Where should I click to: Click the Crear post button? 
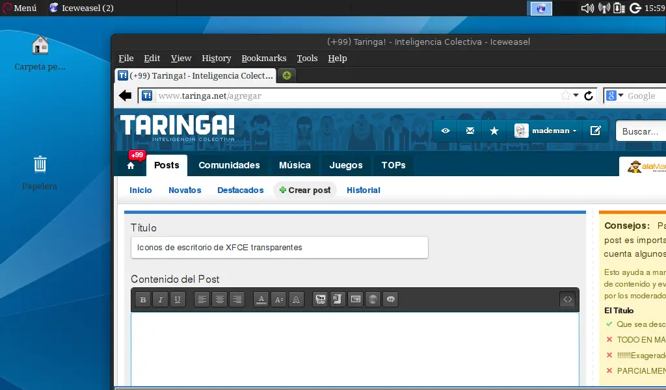click(305, 190)
